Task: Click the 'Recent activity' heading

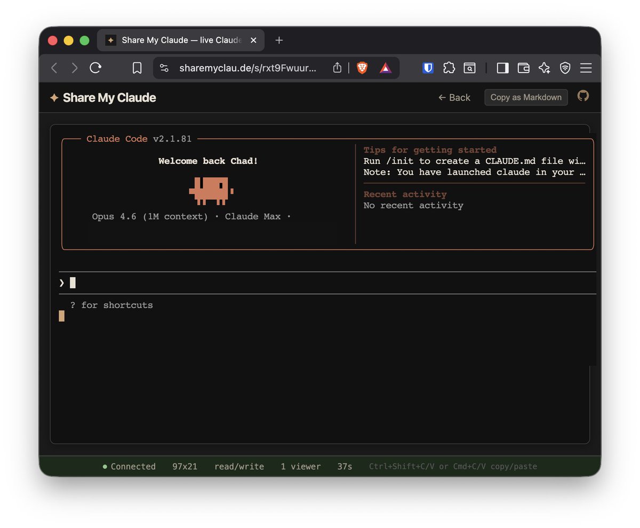Action: (x=405, y=194)
